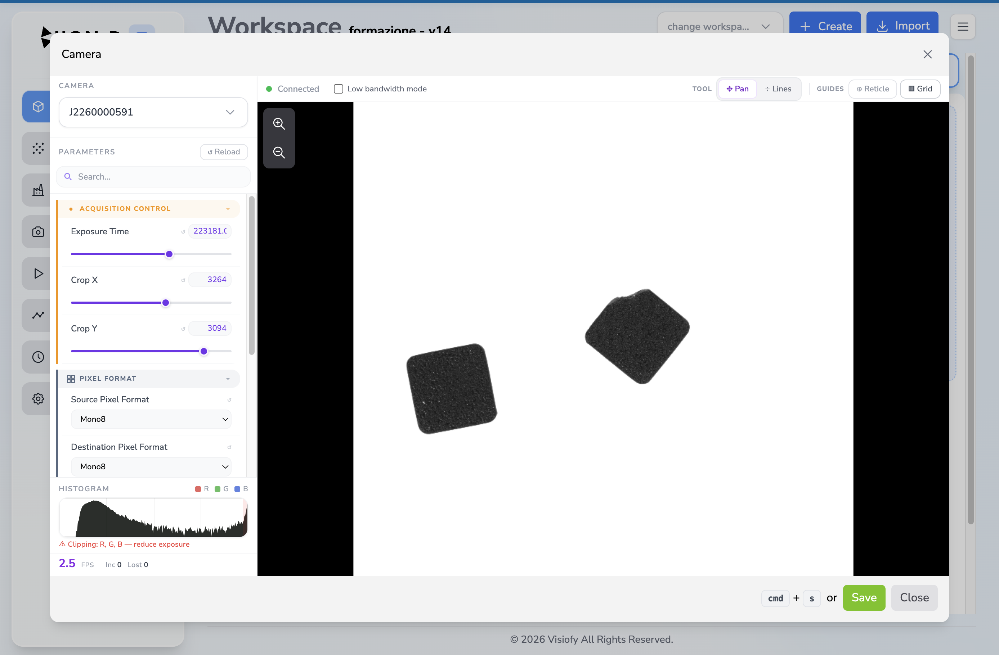Click the Connected status indicator
This screenshot has width=999, height=655.
coord(292,89)
